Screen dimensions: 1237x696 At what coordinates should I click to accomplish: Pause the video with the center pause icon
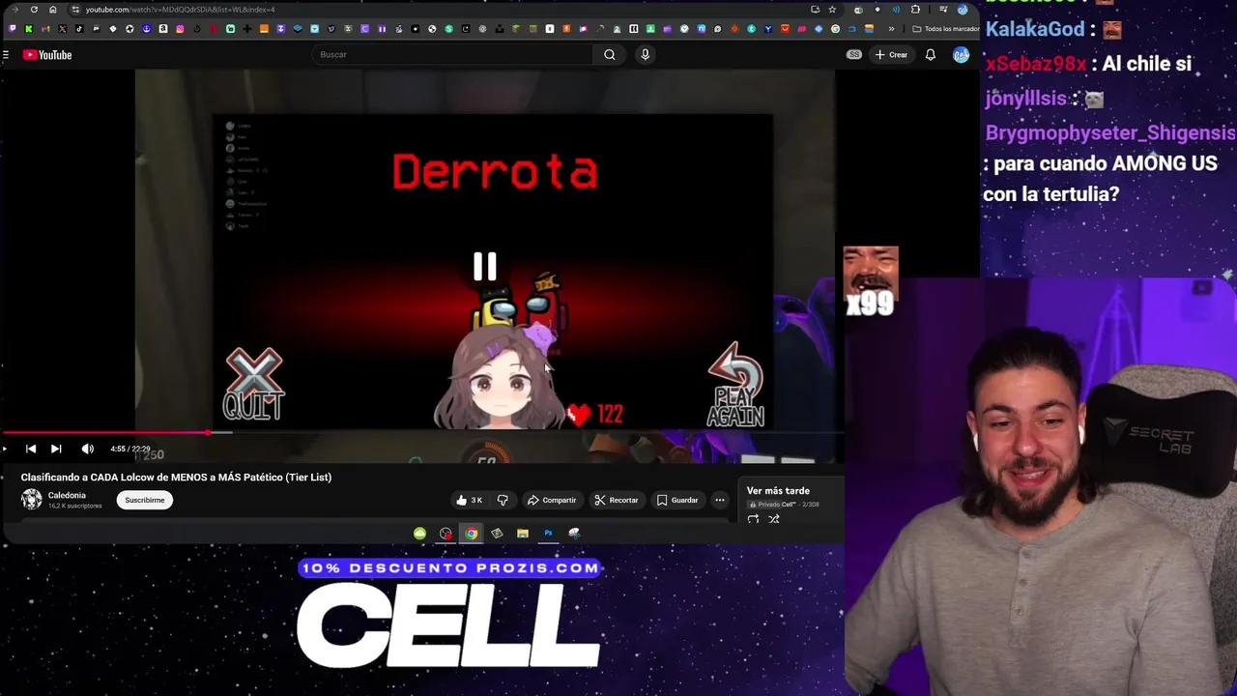[485, 267]
